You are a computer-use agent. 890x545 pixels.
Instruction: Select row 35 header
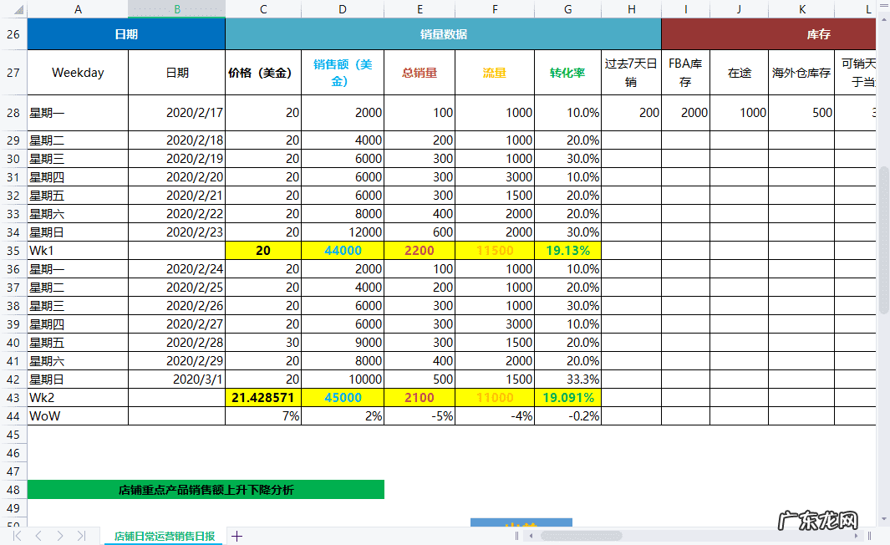pos(13,250)
